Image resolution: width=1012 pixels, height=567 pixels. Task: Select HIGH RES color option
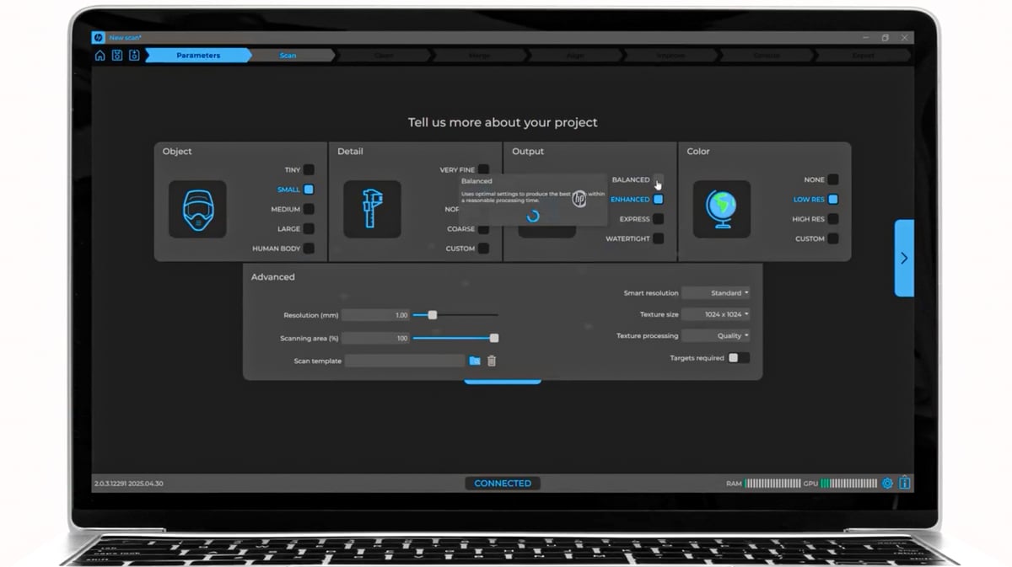pyautogui.click(x=833, y=219)
